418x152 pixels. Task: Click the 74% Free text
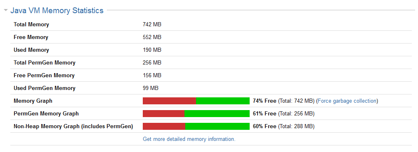[264, 101]
